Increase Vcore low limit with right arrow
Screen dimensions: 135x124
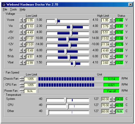click(x=25, y=20)
